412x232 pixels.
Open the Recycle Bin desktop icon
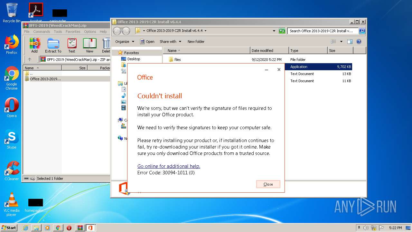point(12,13)
